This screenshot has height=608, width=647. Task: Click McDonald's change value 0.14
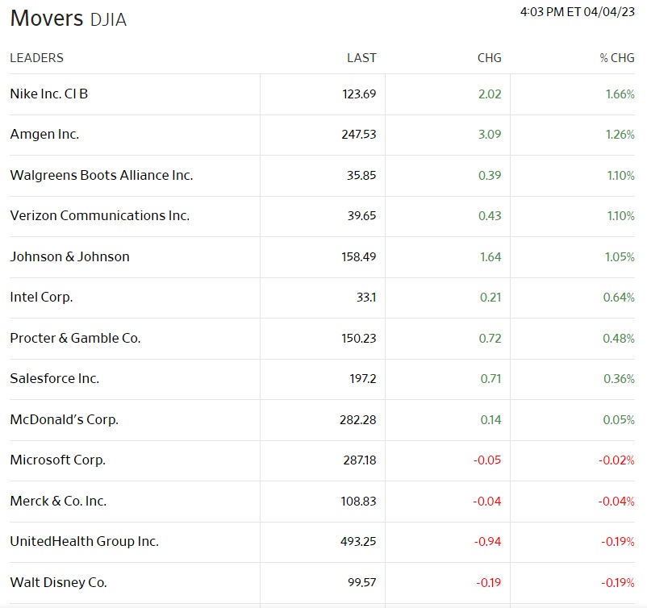click(x=490, y=420)
